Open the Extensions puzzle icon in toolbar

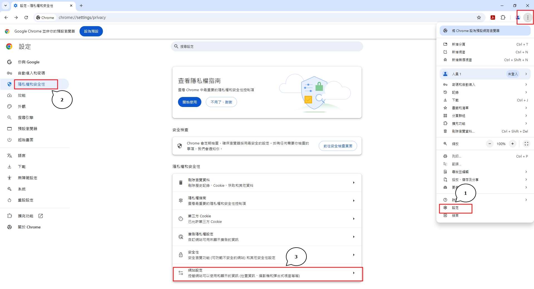click(x=503, y=18)
